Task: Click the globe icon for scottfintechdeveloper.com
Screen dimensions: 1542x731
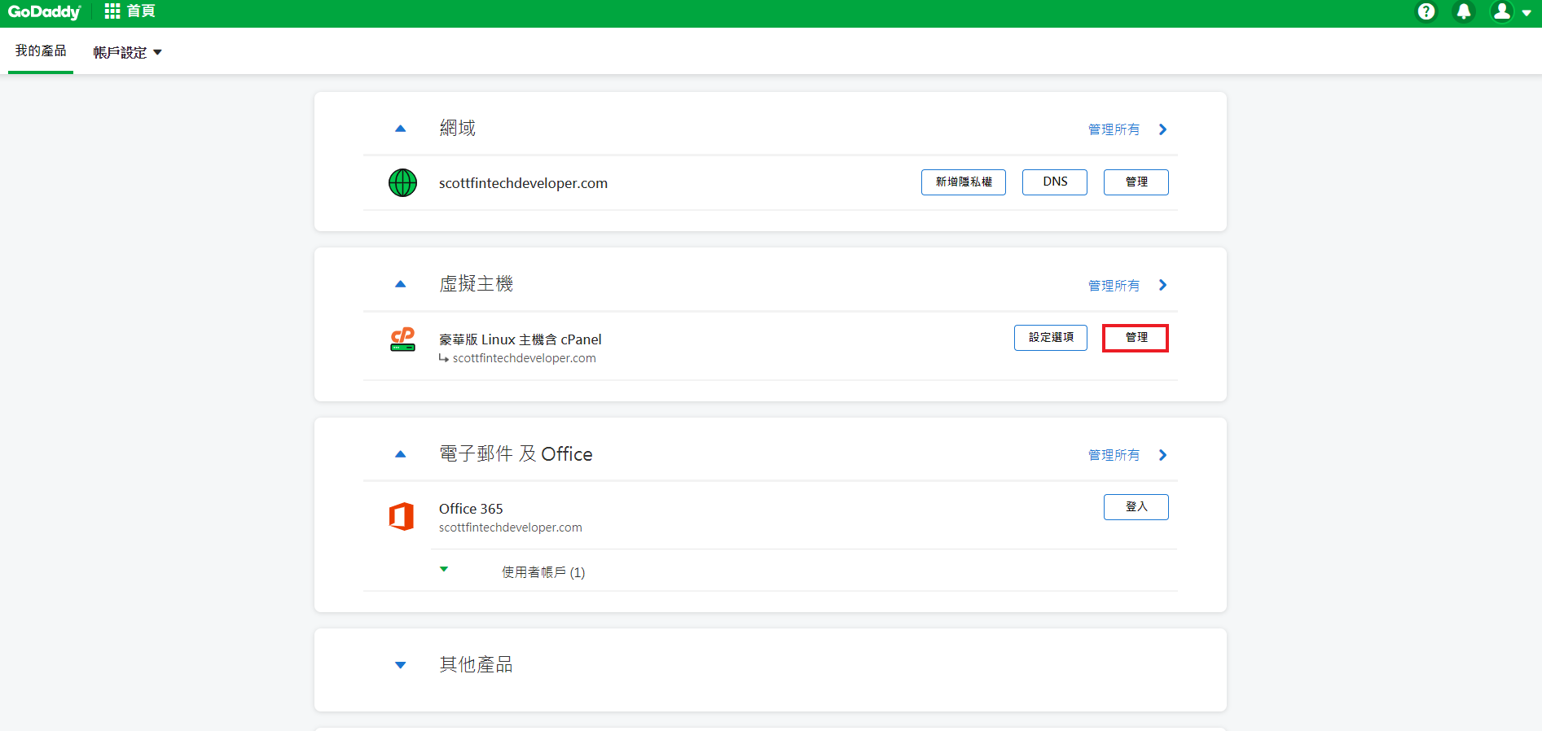Action: 402,183
